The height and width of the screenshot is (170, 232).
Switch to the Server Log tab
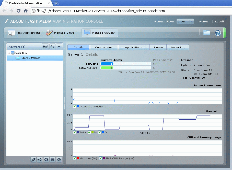178,47
